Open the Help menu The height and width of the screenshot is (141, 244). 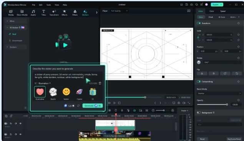coord(65,5)
